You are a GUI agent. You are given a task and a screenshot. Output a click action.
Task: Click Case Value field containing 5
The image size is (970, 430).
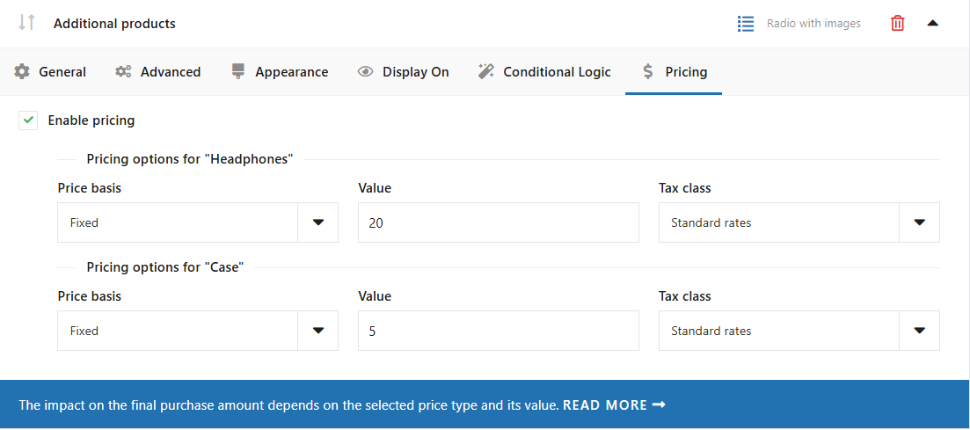(x=498, y=331)
